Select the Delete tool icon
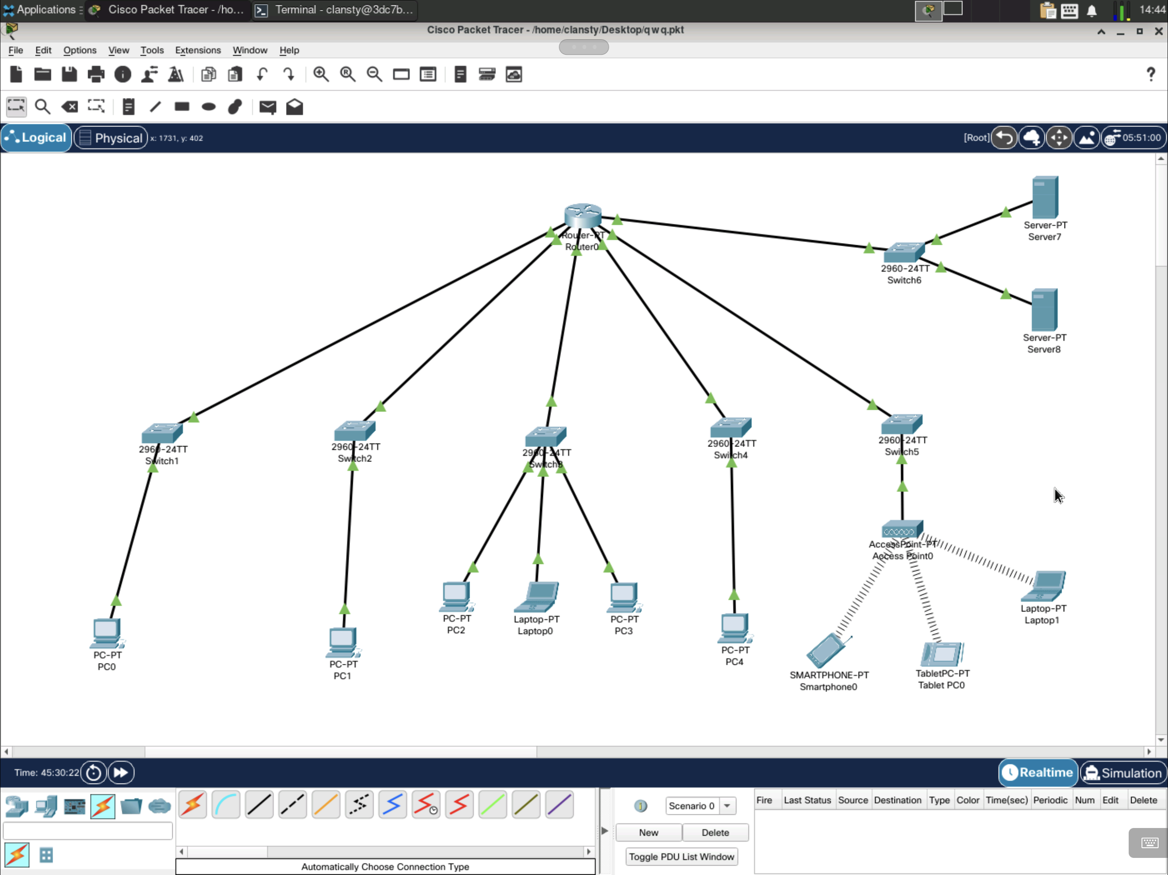This screenshot has height=875, width=1168. [69, 107]
